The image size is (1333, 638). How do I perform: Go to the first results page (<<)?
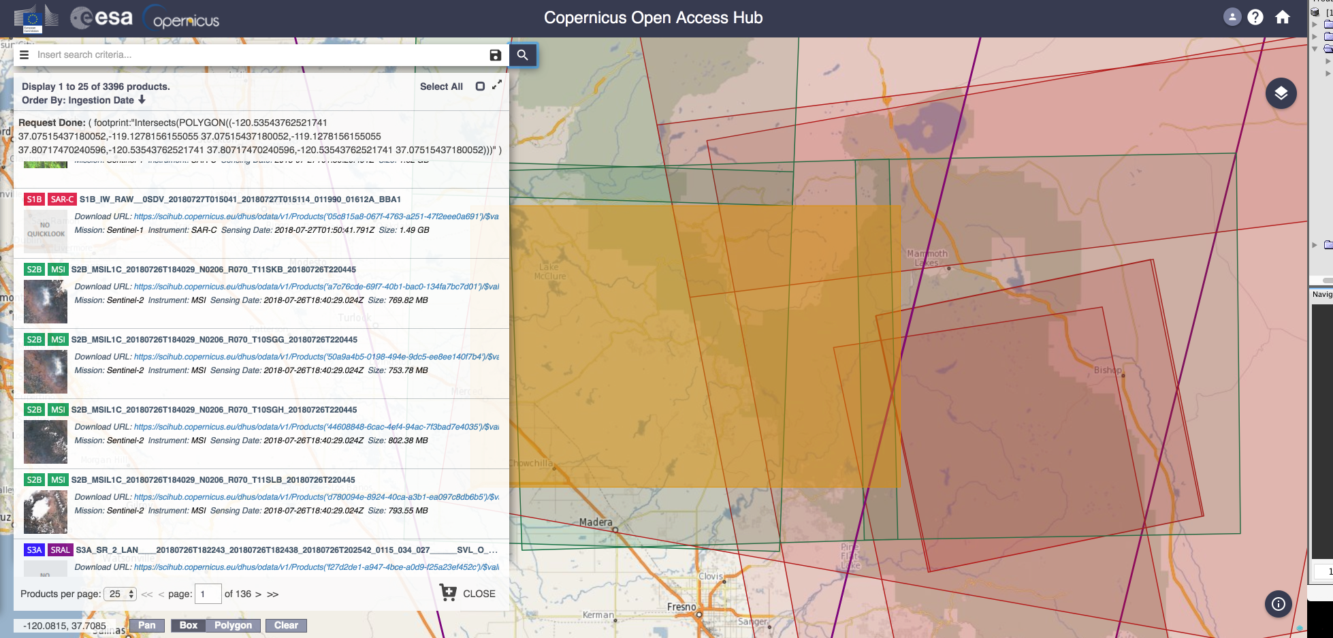[147, 594]
